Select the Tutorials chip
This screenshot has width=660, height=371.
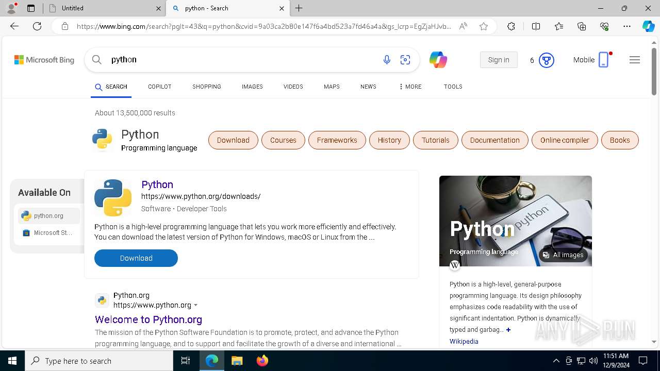click(436, 140)
